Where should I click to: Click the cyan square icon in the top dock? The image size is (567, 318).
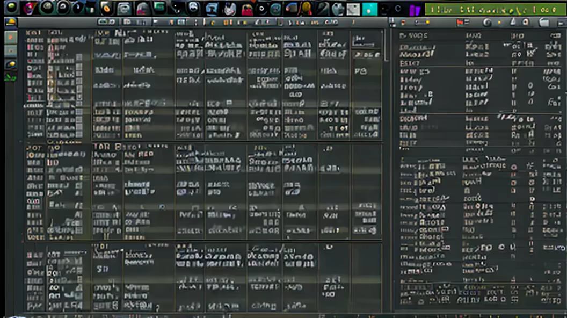tap(369, 9)
